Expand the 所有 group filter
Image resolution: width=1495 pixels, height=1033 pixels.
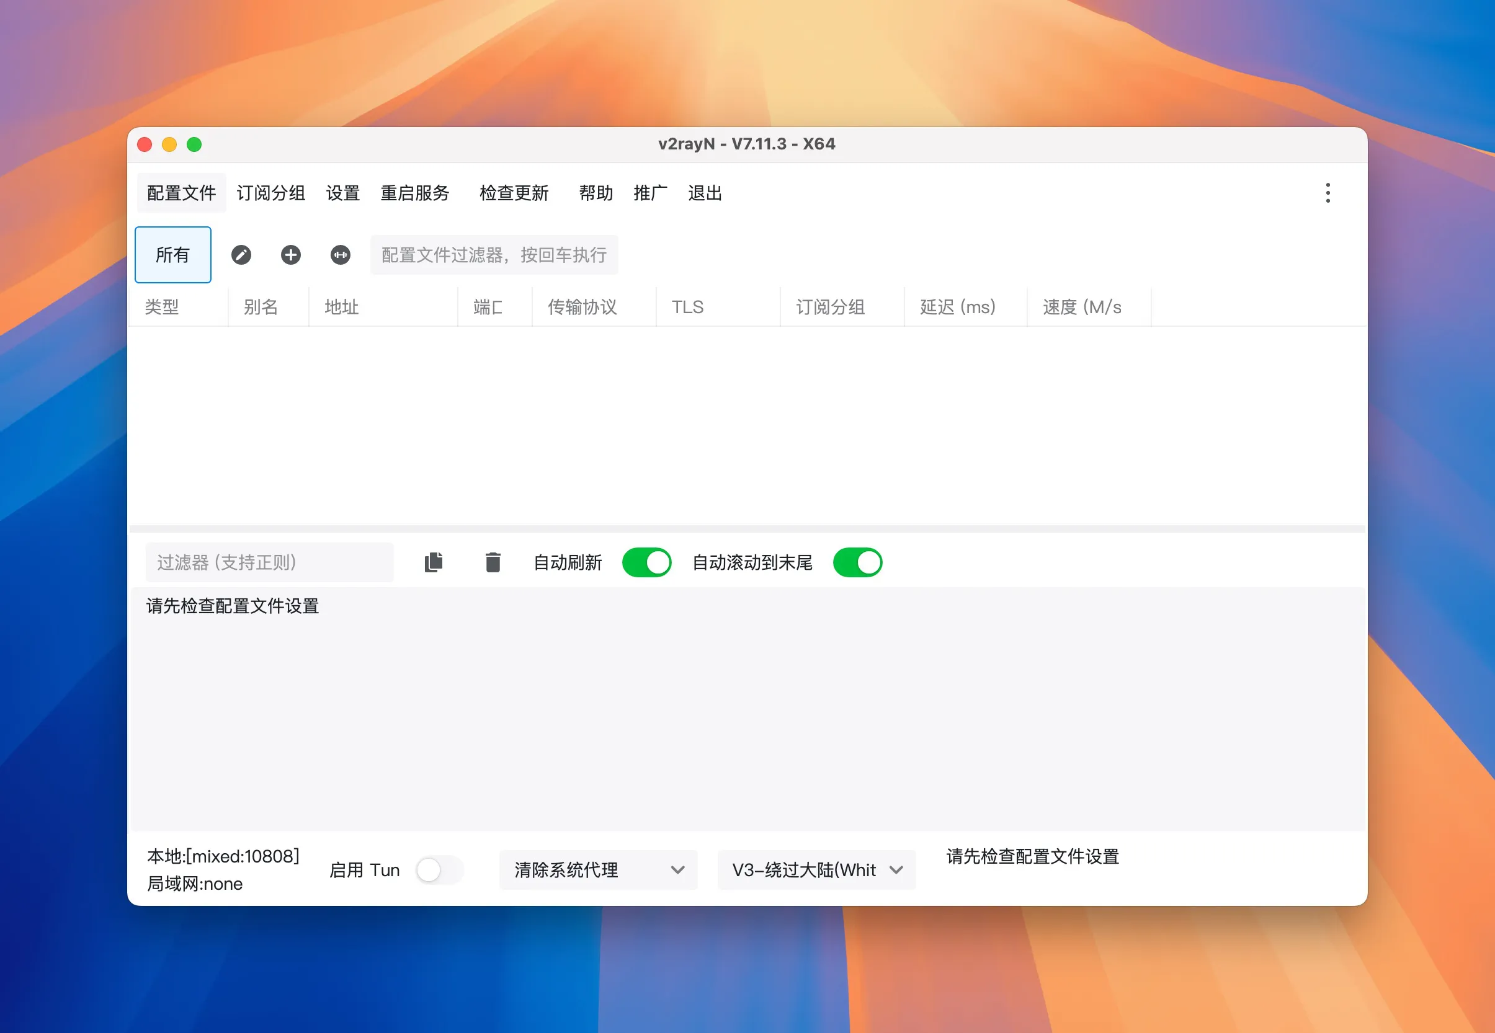[172, 254]
